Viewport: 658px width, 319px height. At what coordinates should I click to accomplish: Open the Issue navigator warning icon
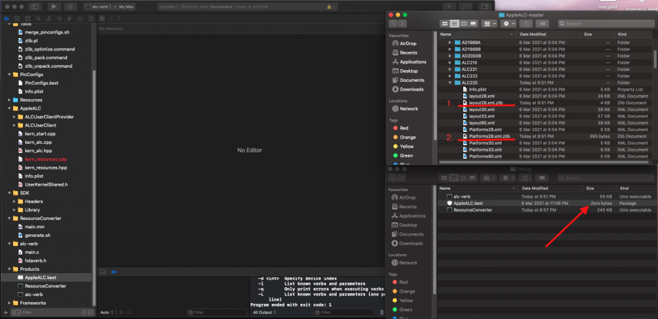click(x=49, y=18)
